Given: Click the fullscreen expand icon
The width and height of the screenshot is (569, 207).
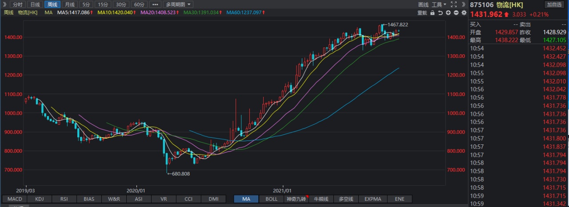Looking at the screenshot, I should tap(454, 4).
